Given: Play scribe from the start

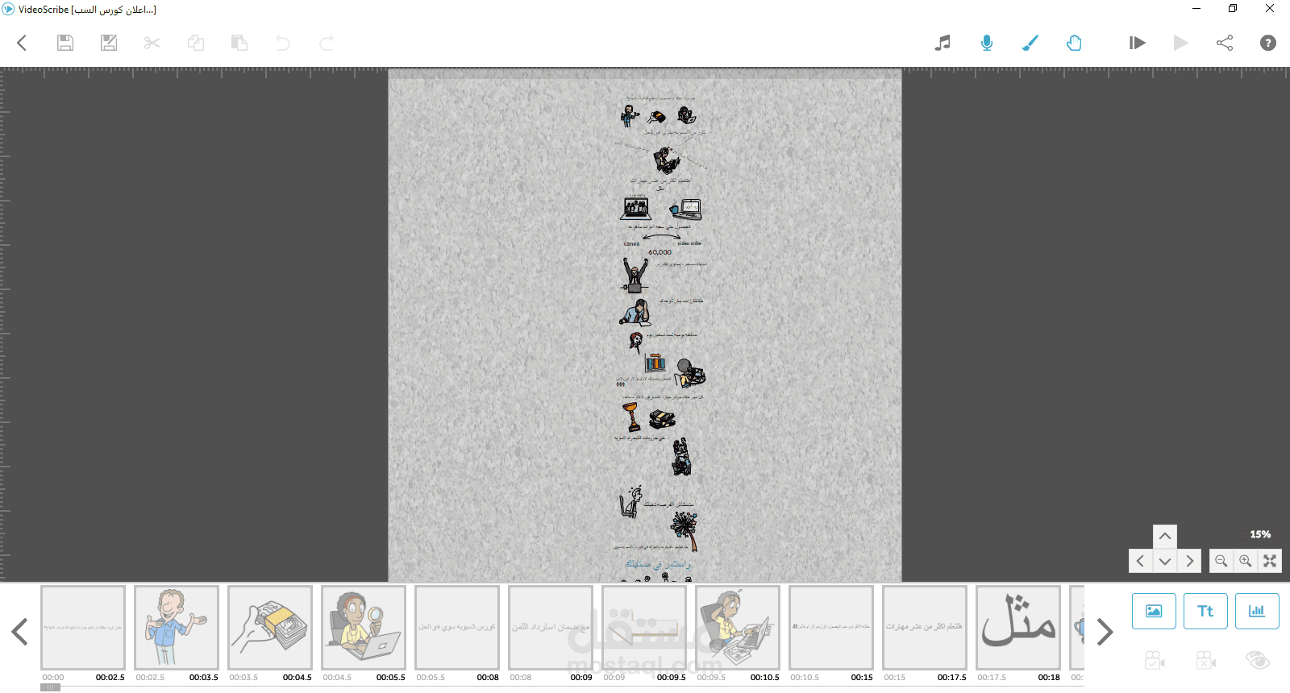Looking at the screenshot, I should [1137, 43].
